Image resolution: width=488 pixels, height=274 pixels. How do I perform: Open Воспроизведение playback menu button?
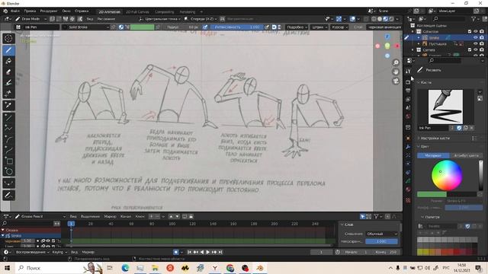(x=32, y=252)
